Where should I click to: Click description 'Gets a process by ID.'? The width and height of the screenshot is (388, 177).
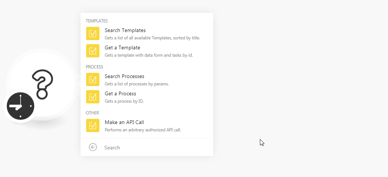124,101
